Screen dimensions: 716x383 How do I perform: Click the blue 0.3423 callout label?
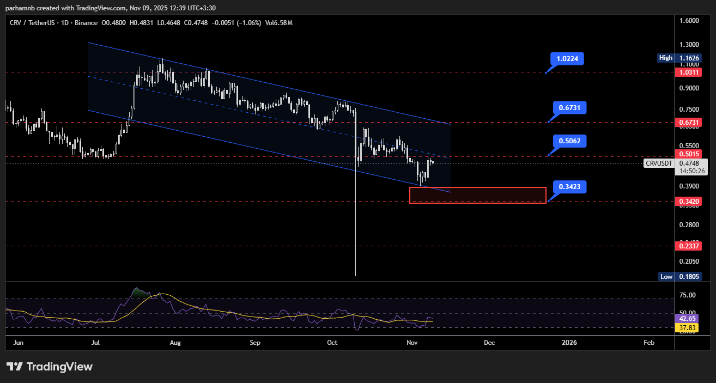pyautogui.click(x=569, y=187)
